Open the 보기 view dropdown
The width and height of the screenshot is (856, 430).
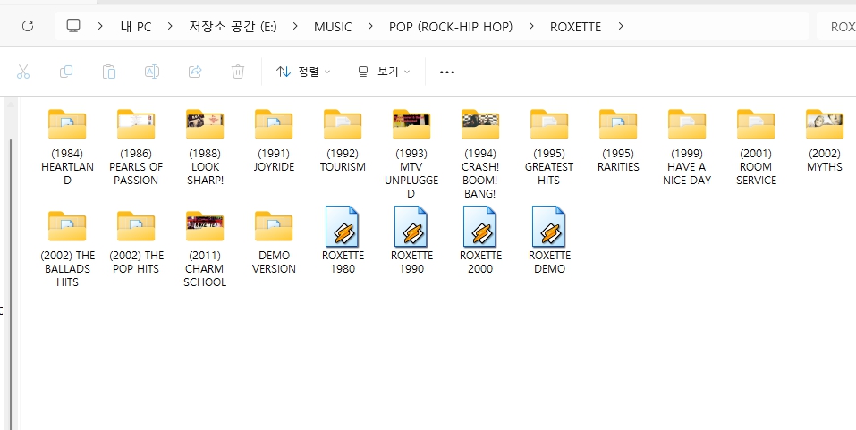click(x=384, y=72)
